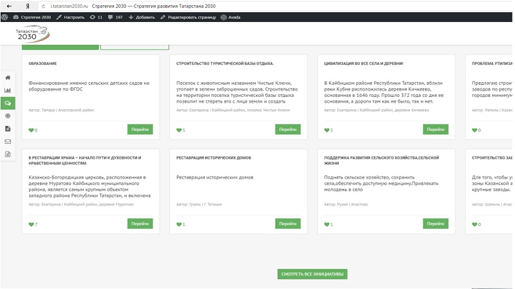
Task: Open the Avada menu in admin bar
Action: click(230, 17)
